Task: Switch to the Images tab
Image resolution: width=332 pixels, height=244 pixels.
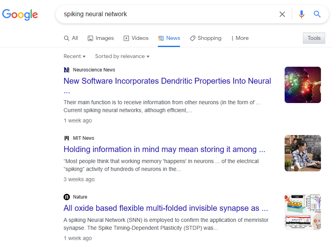Action: [x=101, y=38]
